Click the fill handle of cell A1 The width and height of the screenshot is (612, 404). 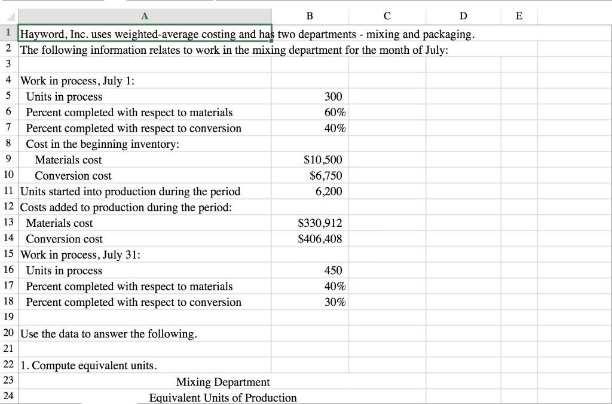coord(271,41)
